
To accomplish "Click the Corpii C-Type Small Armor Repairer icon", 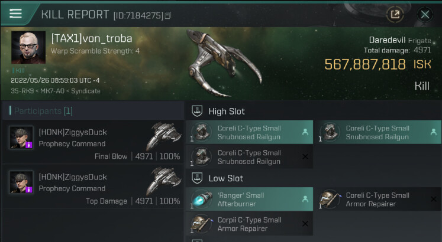I will tap(204, 224).
